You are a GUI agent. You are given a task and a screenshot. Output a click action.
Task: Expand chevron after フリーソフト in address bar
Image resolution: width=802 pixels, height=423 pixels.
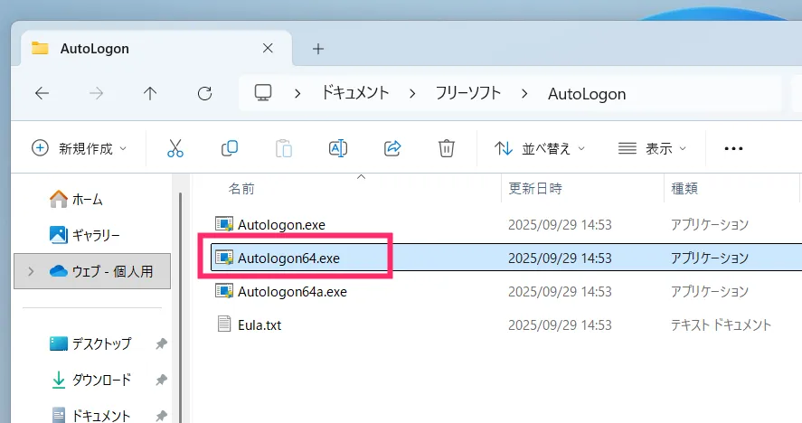[x=524, y=94]
